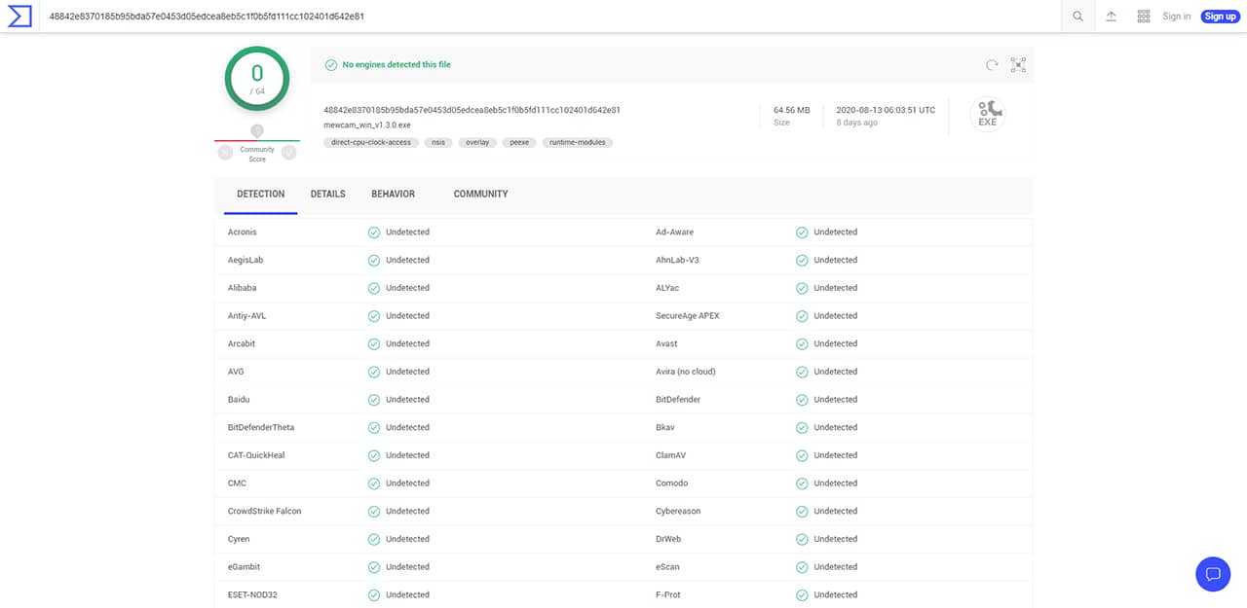This screenshot has height=608, width=1247.
Task: Click the checkmark icon in the ClamAV row
Action: tap(802, 455)
